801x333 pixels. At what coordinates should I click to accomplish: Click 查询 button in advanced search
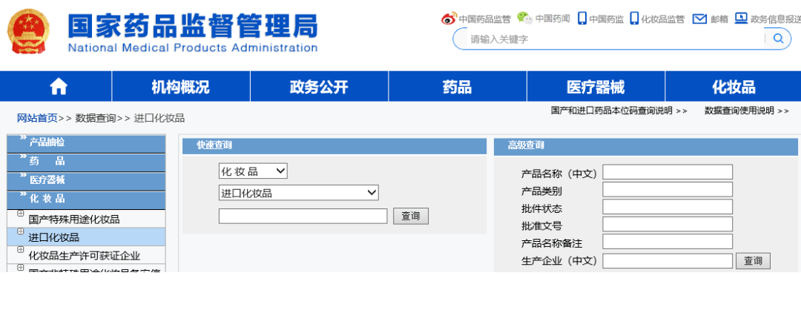tap(753, 261)
